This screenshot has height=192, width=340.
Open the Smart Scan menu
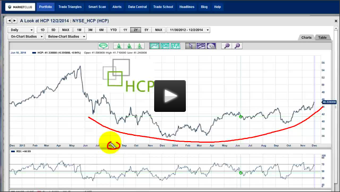click(97, 7)
